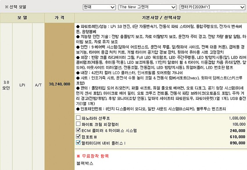Select the 기본사양 / 선택사양 header

pos(160,18)
